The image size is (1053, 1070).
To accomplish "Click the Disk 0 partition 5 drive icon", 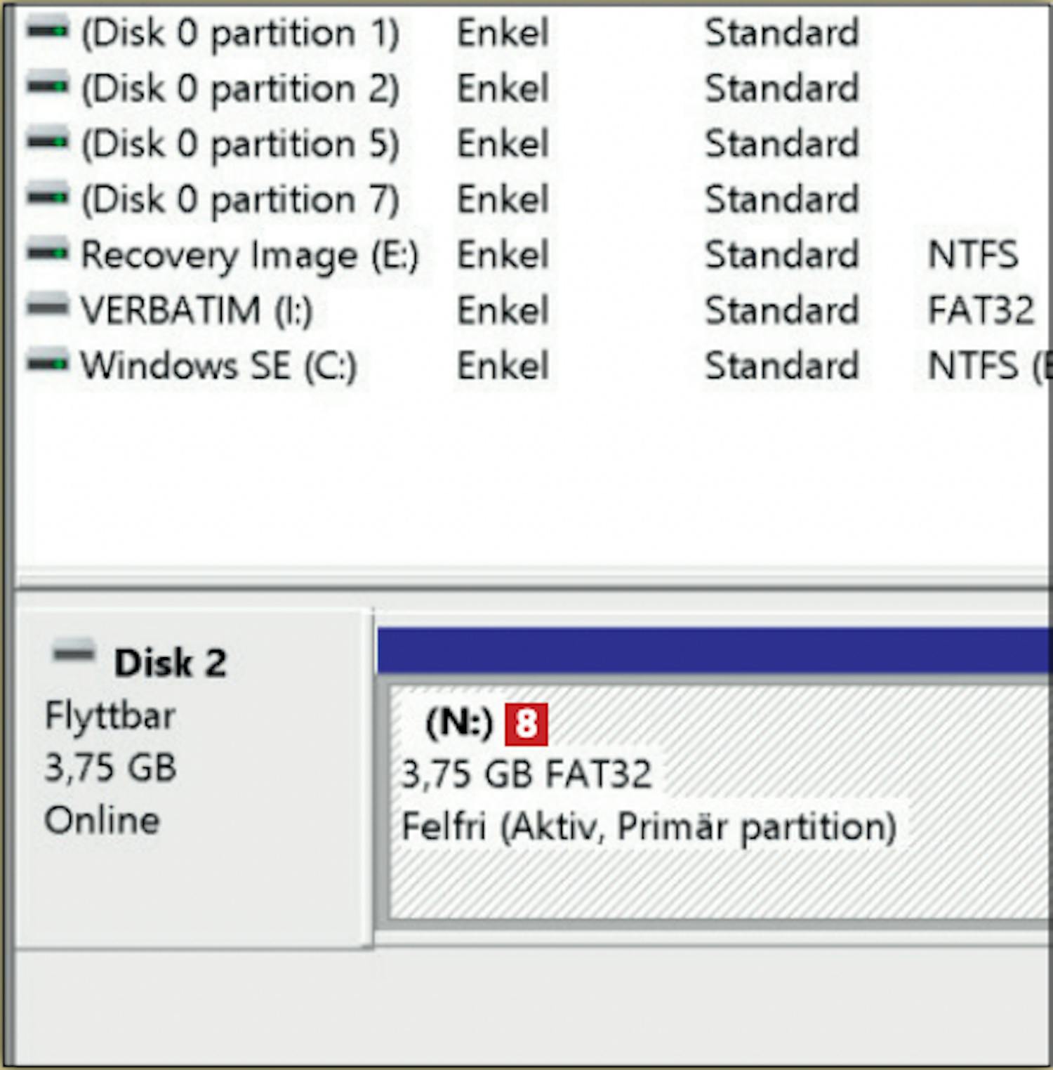I will (48, 141).
